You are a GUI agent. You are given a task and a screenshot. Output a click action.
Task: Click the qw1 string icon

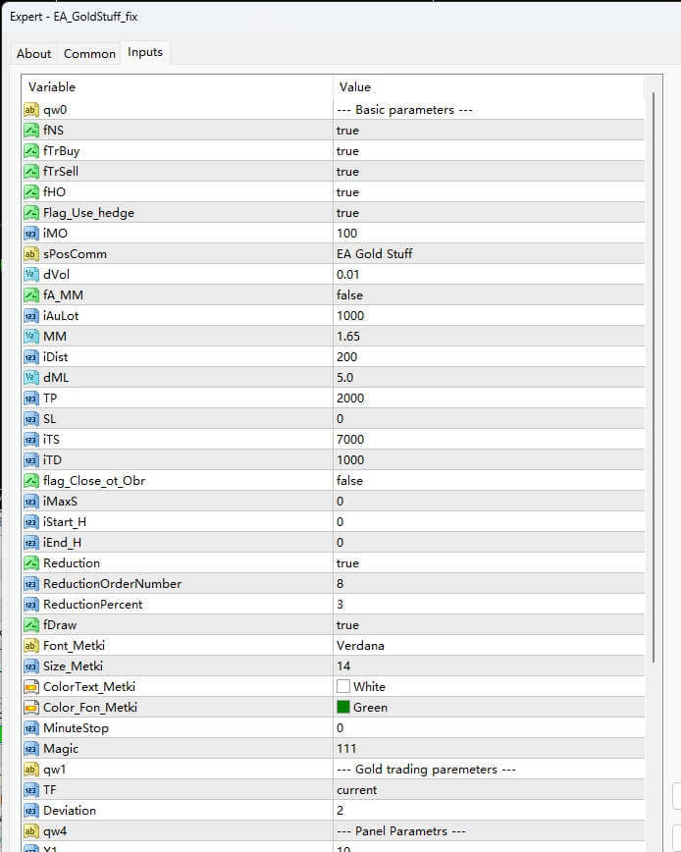pos(31,770)
